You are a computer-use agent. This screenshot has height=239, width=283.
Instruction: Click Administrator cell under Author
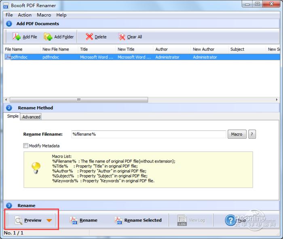click(x=167, y=57)
